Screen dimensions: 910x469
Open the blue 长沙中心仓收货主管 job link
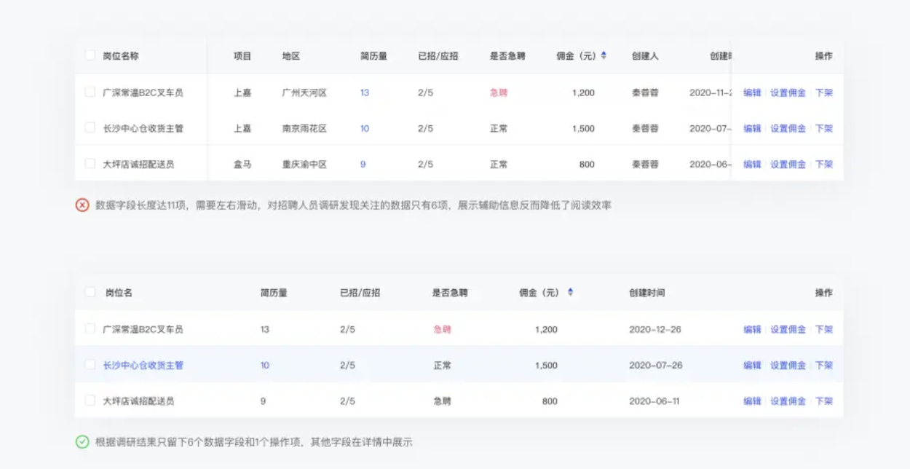click(x=143, y=365)
